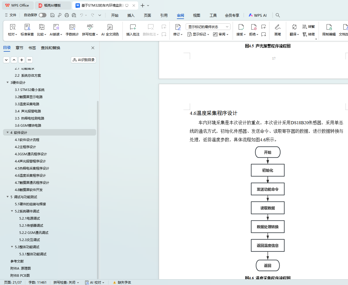Open the 拼写检查 status bar dropdown
Viewport: 348px width, 285px height.
coord(66,283)
